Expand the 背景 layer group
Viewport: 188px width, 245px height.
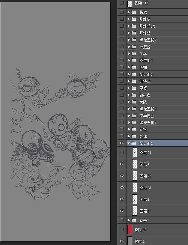pos(129,220)
